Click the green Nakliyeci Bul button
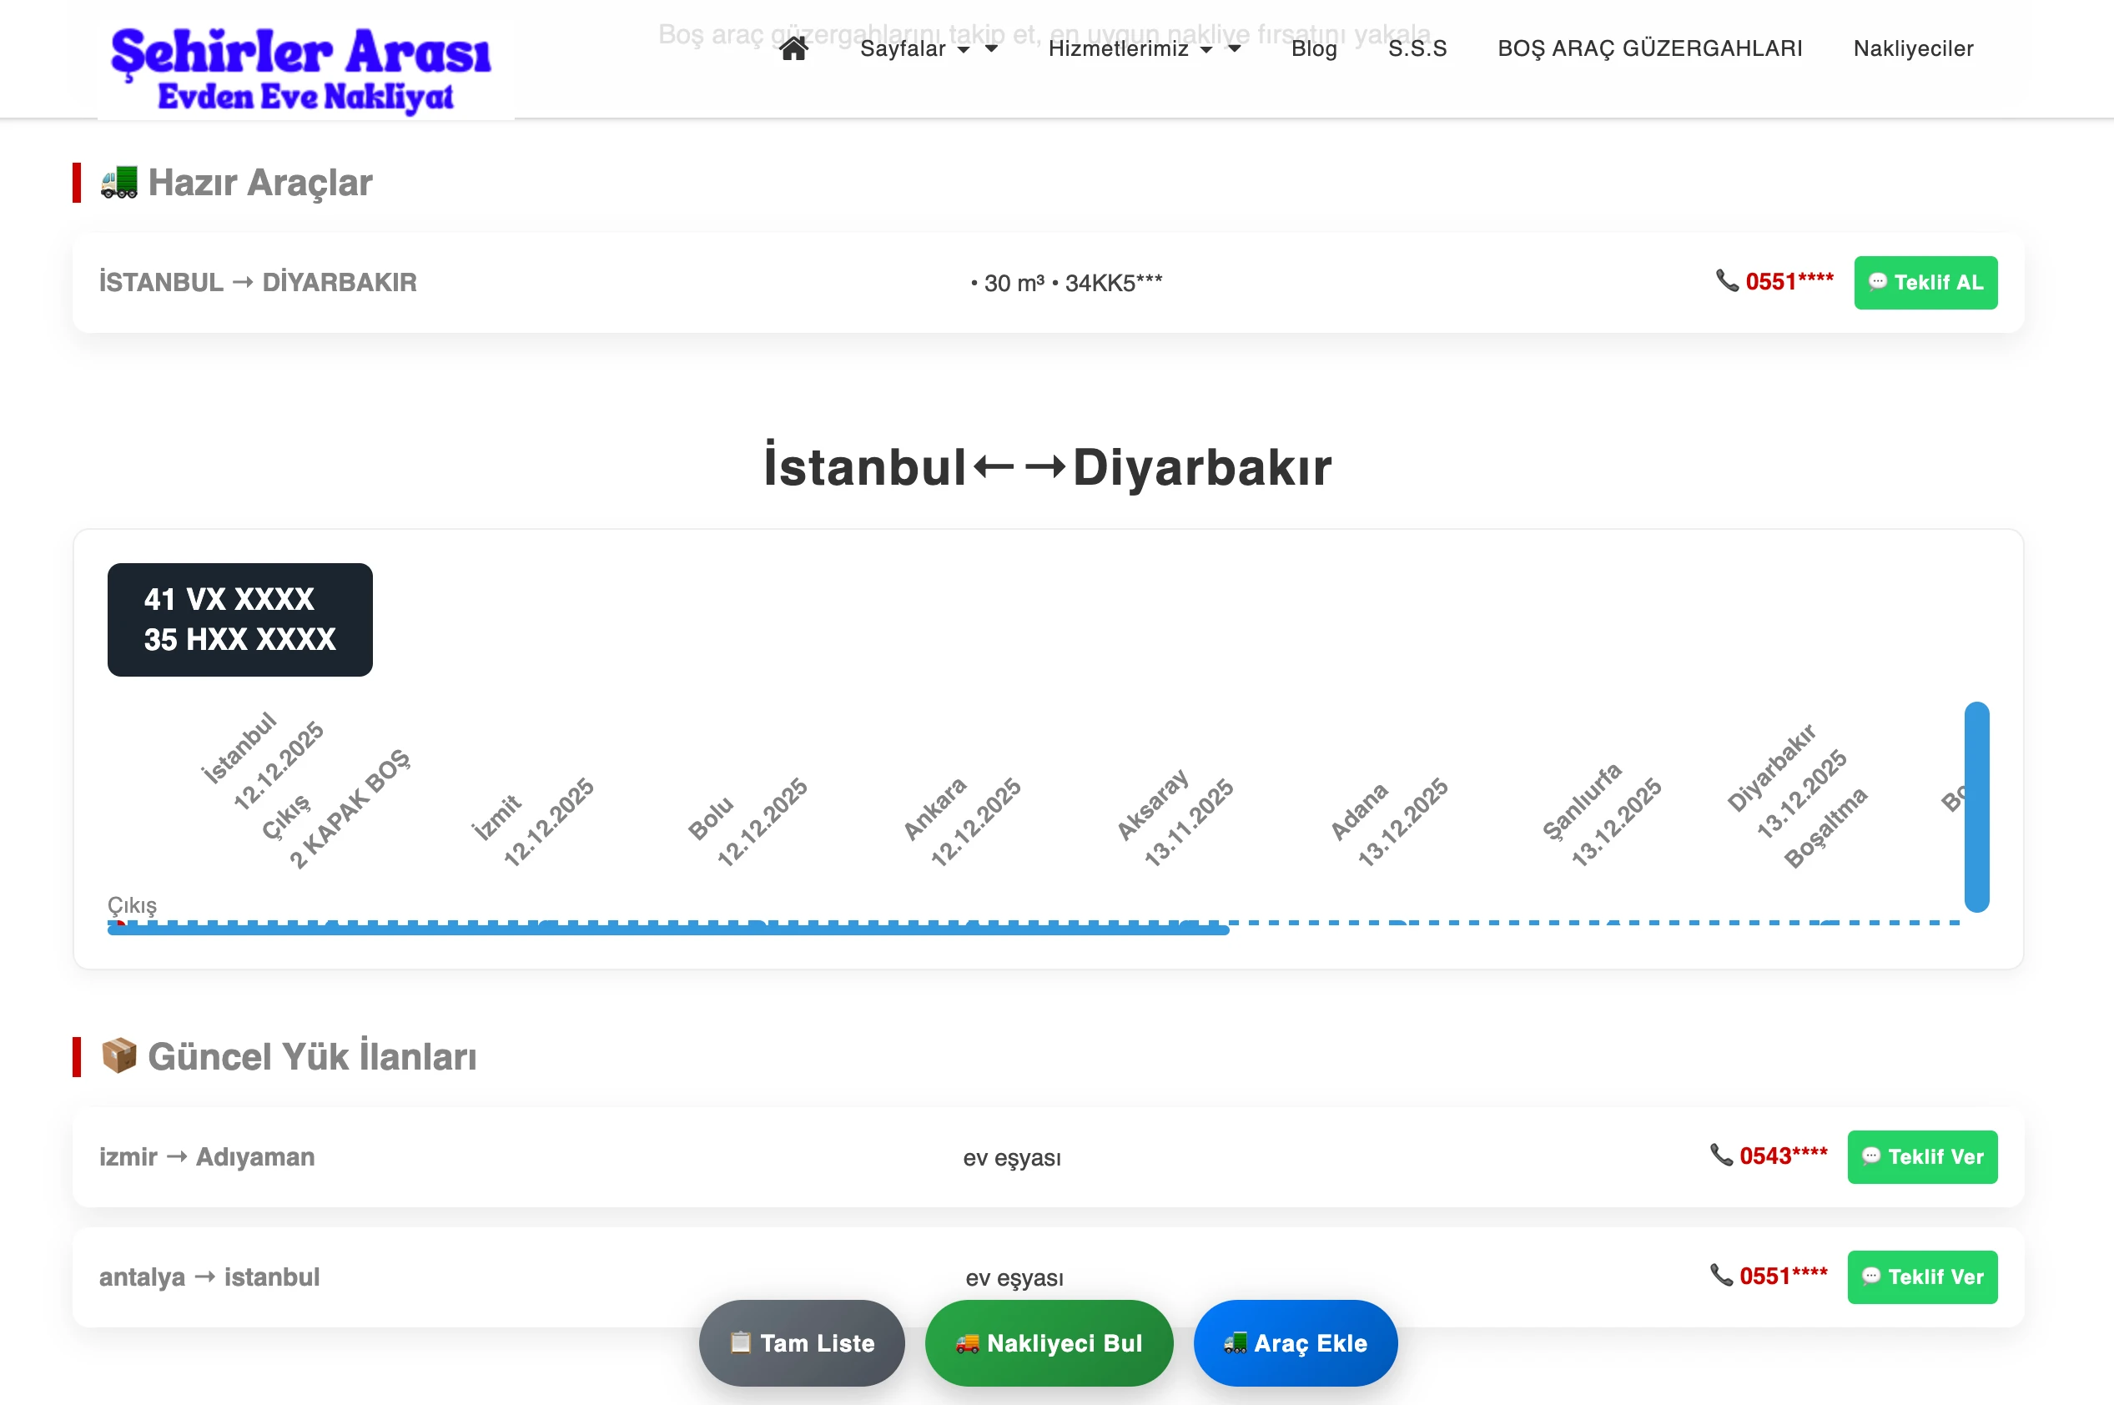The width and height of the screenshot is (2114, 1405). [1048, 1342]
